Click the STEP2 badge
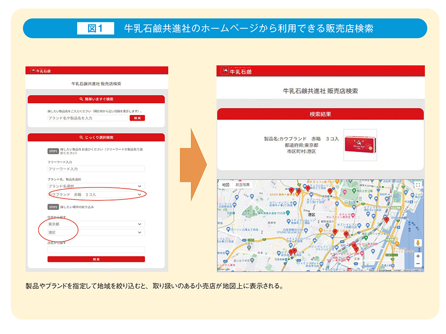 coord(53,207)
